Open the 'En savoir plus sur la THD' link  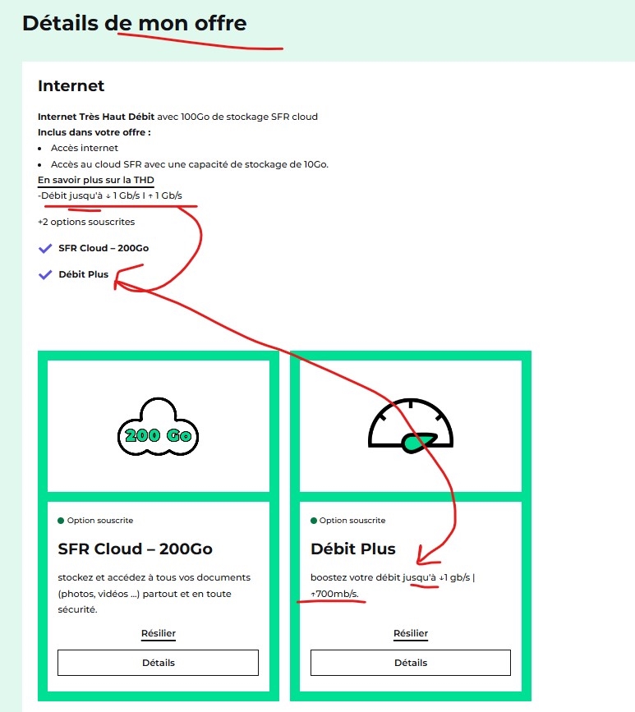[96, 181]
